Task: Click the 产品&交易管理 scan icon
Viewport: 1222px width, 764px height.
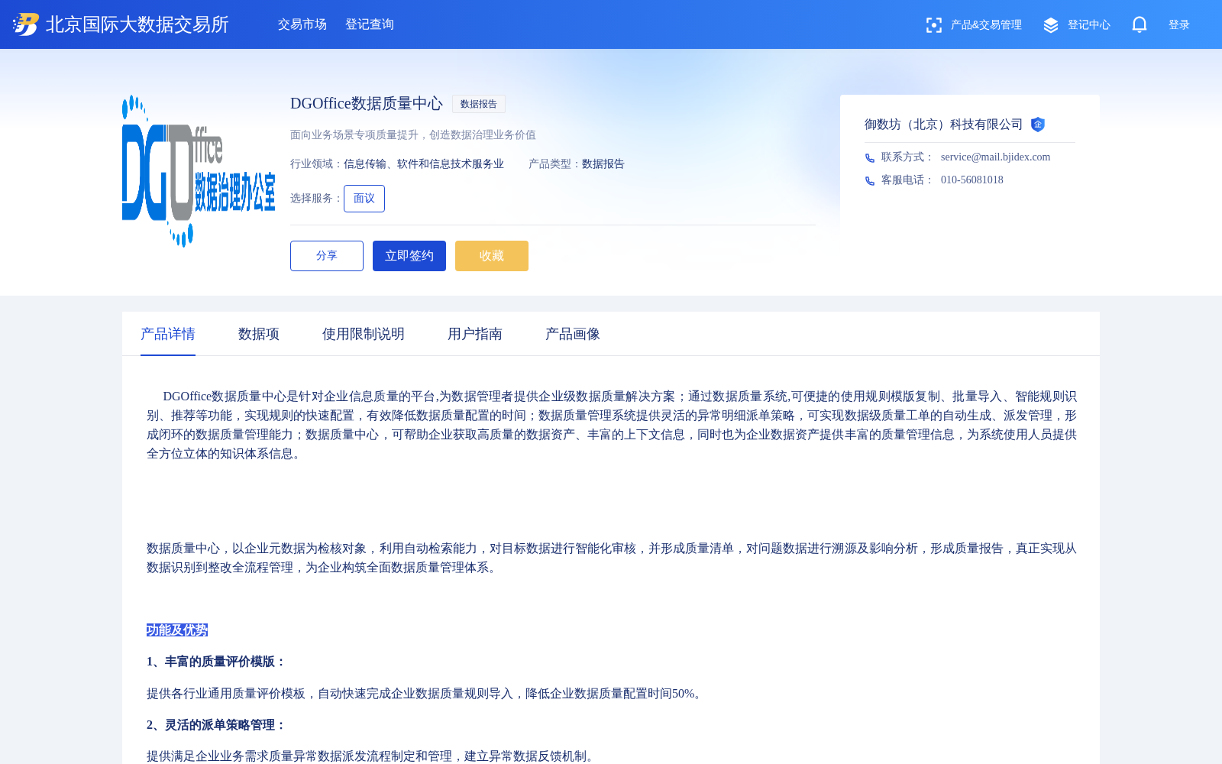Action: point(933,25)
